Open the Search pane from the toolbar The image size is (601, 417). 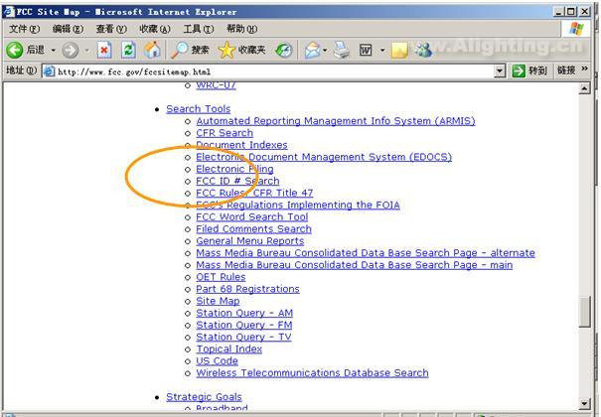click(190, 50)
